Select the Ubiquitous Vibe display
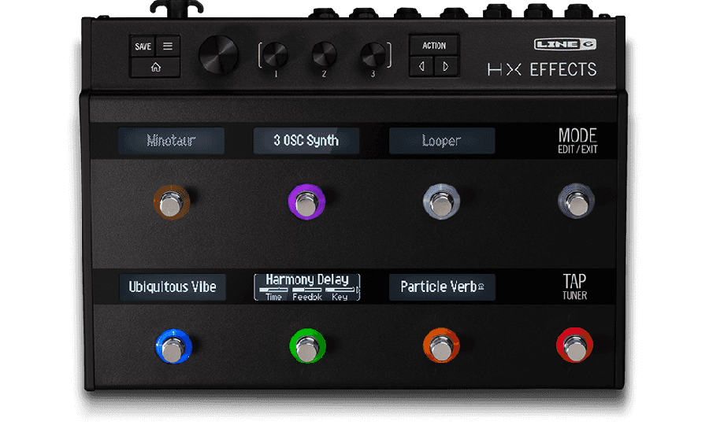 click(x=173, y=287)
